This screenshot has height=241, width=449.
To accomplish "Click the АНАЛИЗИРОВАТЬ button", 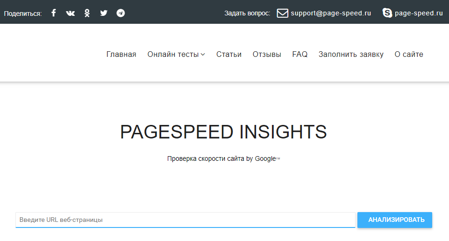I will click(x=395, y=220).
